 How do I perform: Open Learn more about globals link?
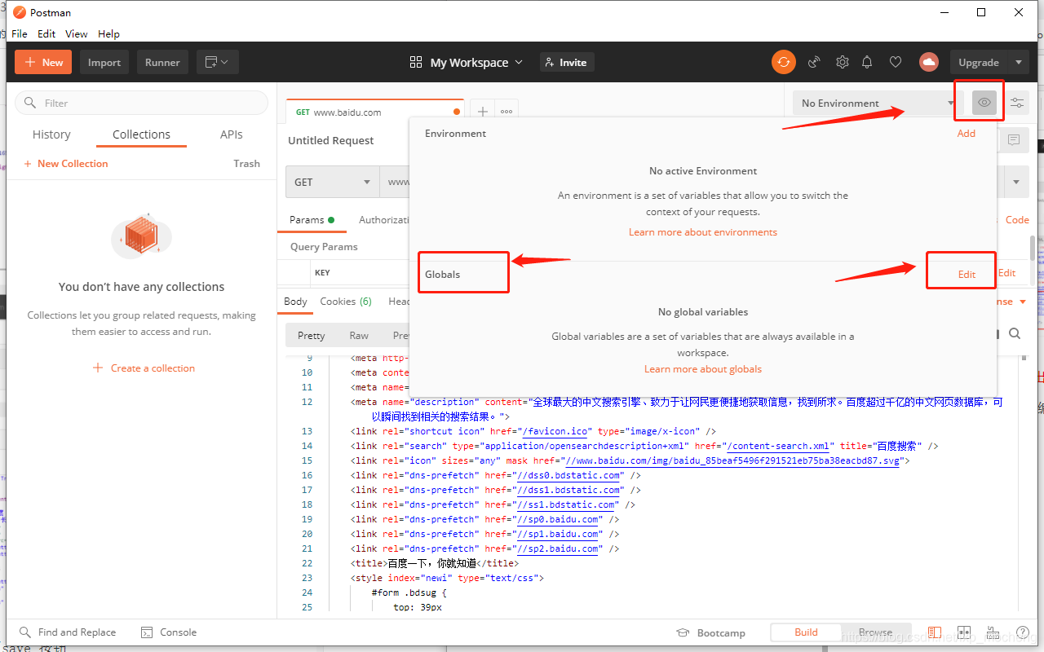tap(703, 369)
